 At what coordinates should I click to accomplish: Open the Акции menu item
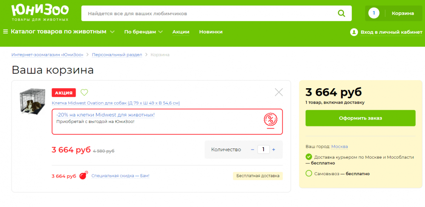tap(181, 32)
